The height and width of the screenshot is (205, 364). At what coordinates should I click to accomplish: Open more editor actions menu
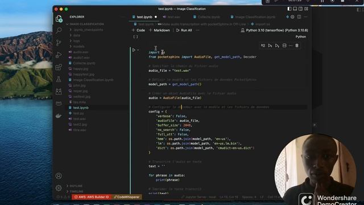[305, 17]
